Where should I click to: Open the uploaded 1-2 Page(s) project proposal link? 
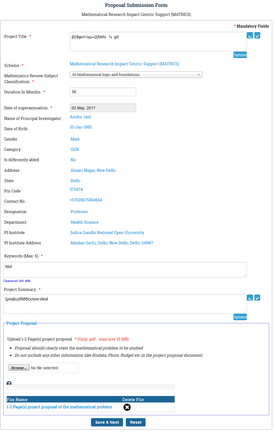point(59,407)
